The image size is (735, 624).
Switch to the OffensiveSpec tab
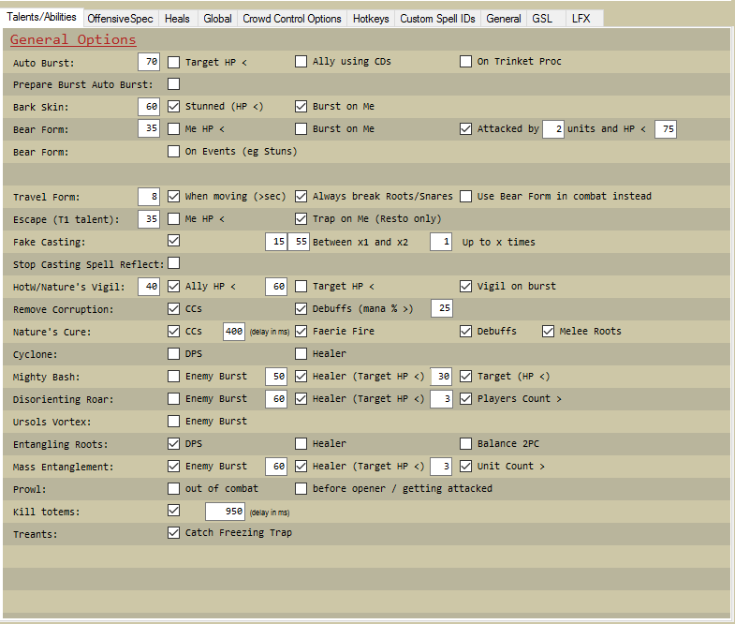click(121, 19)
